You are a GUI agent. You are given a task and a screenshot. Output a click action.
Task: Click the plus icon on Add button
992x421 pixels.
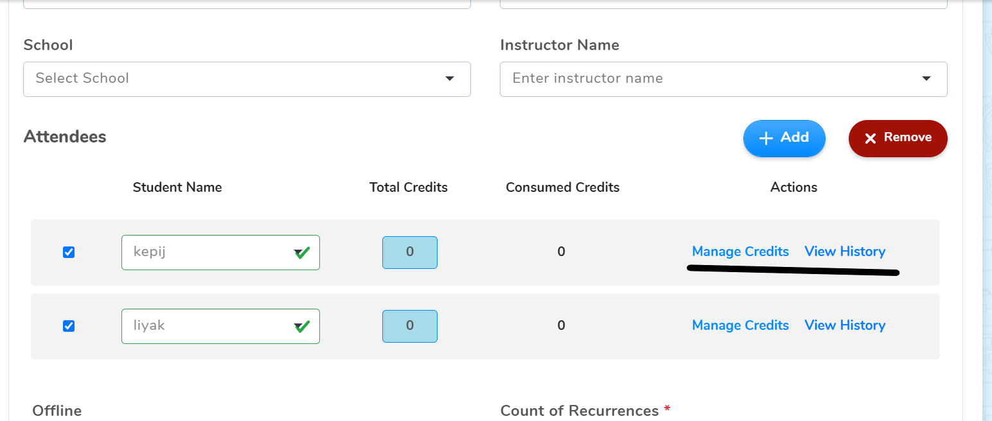pos(766,139)
